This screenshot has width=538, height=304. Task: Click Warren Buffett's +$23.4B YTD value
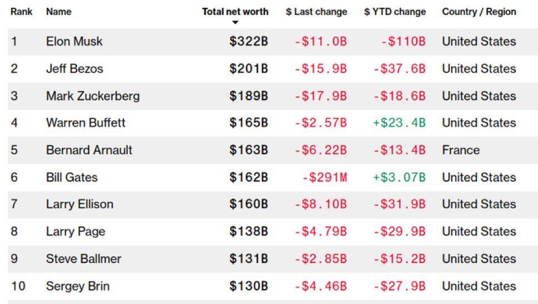[x=400, y=123]
